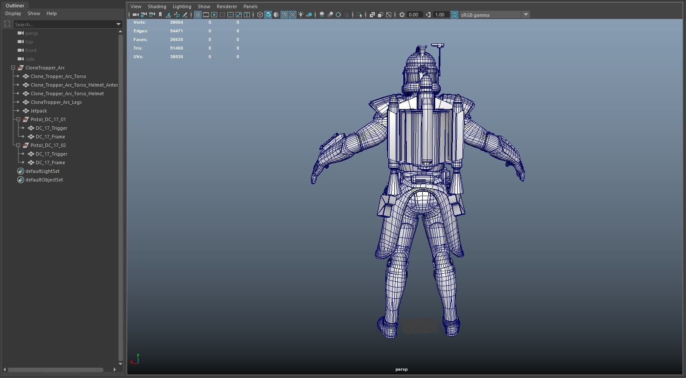Select the defaultObjectSet node
The width and height of the screenshot is (686, 378).
[x=44, y=180]
